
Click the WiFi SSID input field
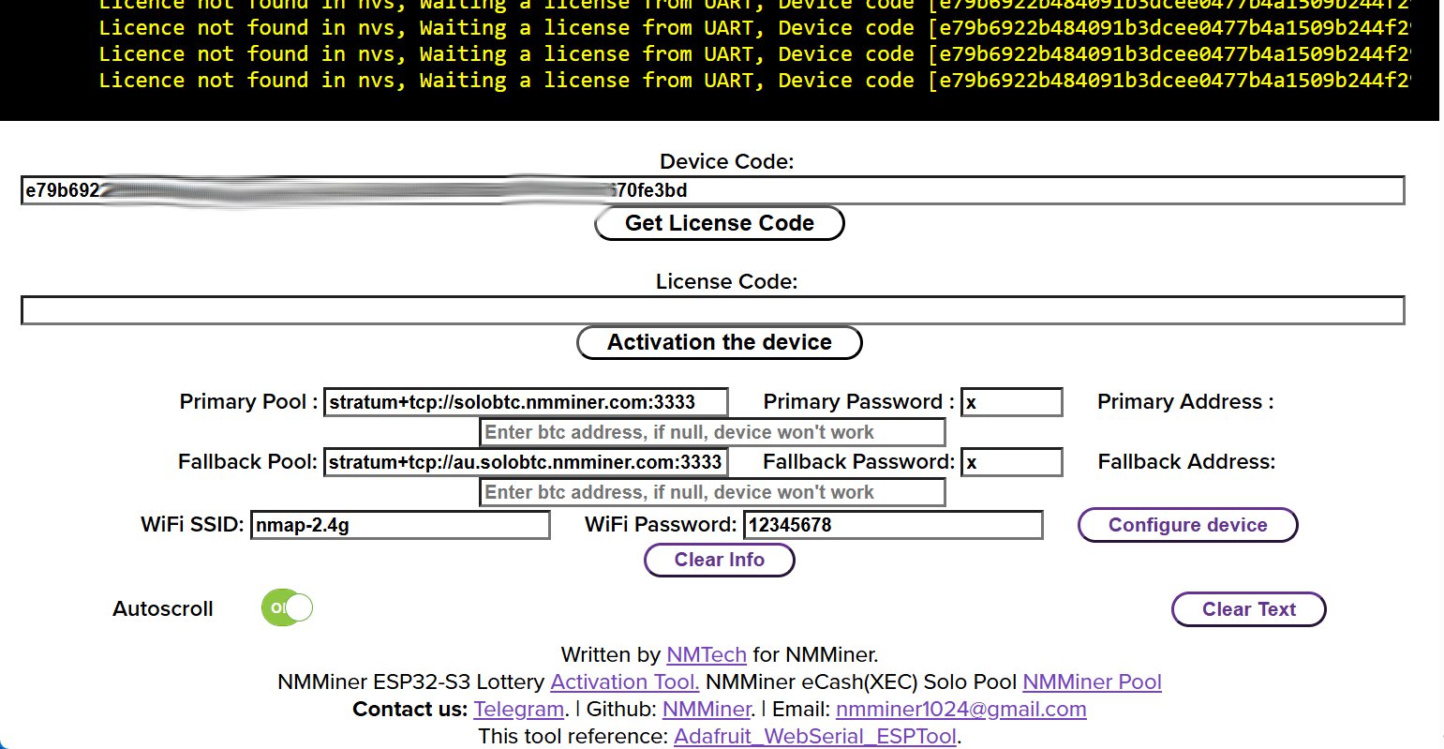click(x=400, y=525)
